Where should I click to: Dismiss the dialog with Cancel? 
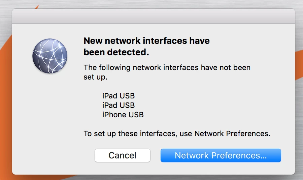pos(123,155)
